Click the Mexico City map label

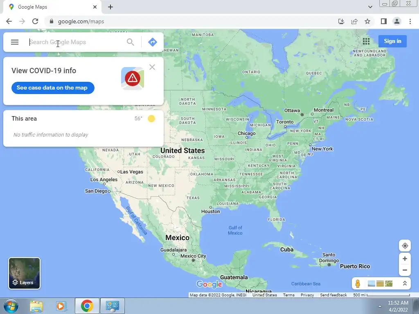(193, 256)
